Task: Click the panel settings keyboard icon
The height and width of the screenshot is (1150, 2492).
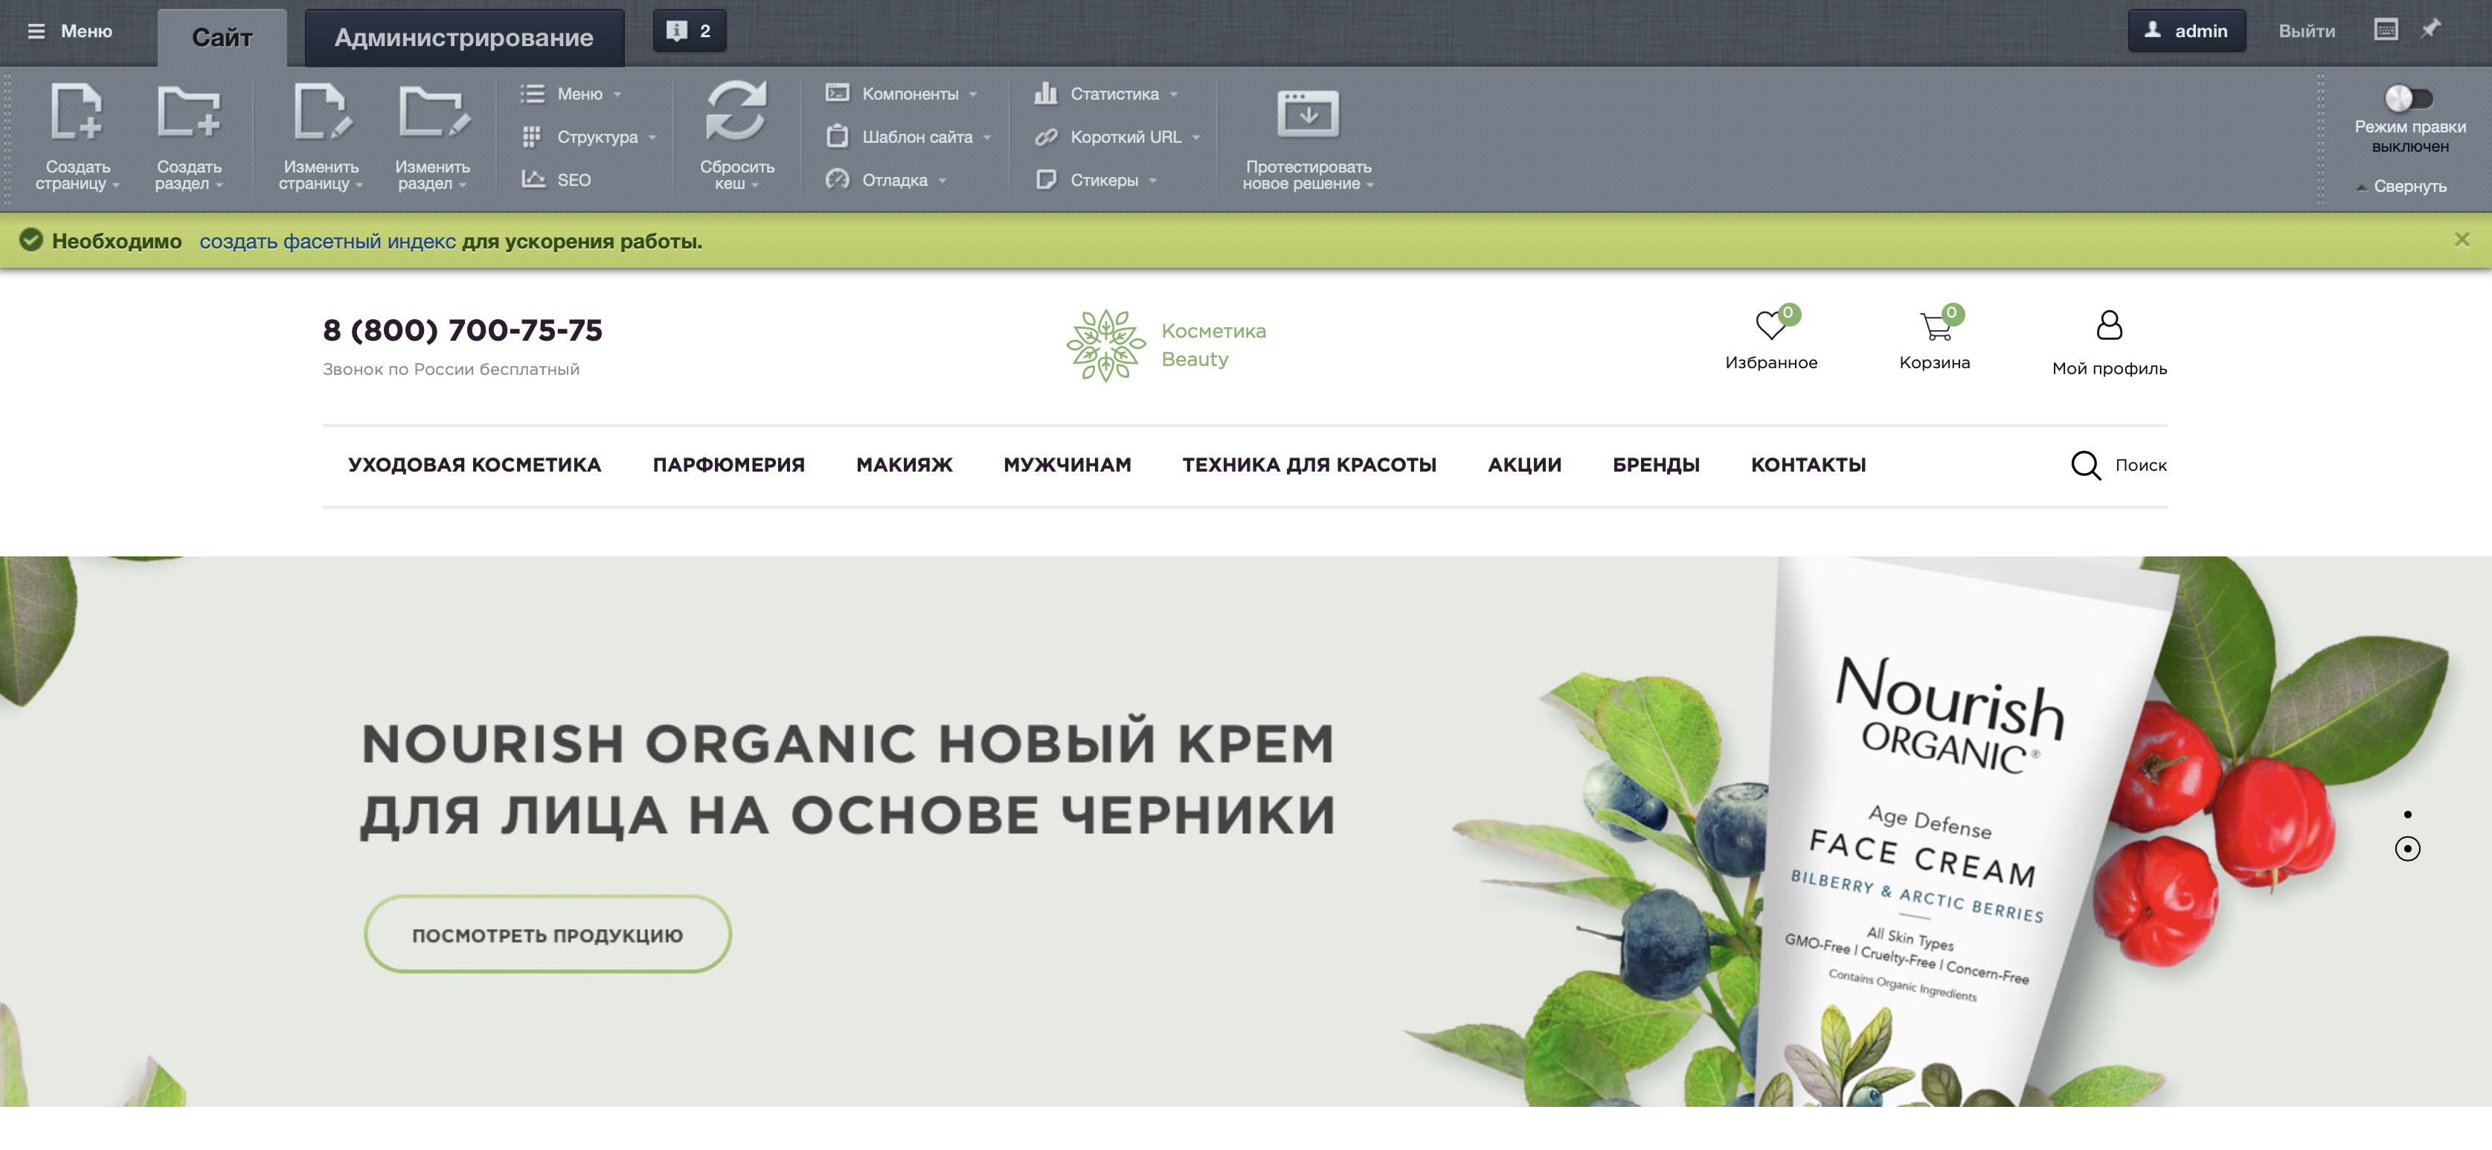Action: 2386,30
